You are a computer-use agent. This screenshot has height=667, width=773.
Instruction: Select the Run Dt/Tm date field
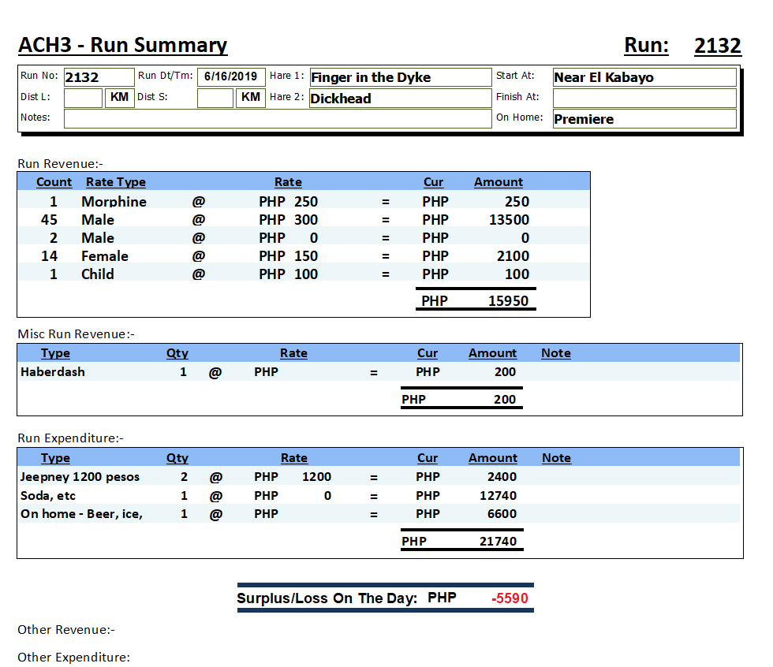230,77
